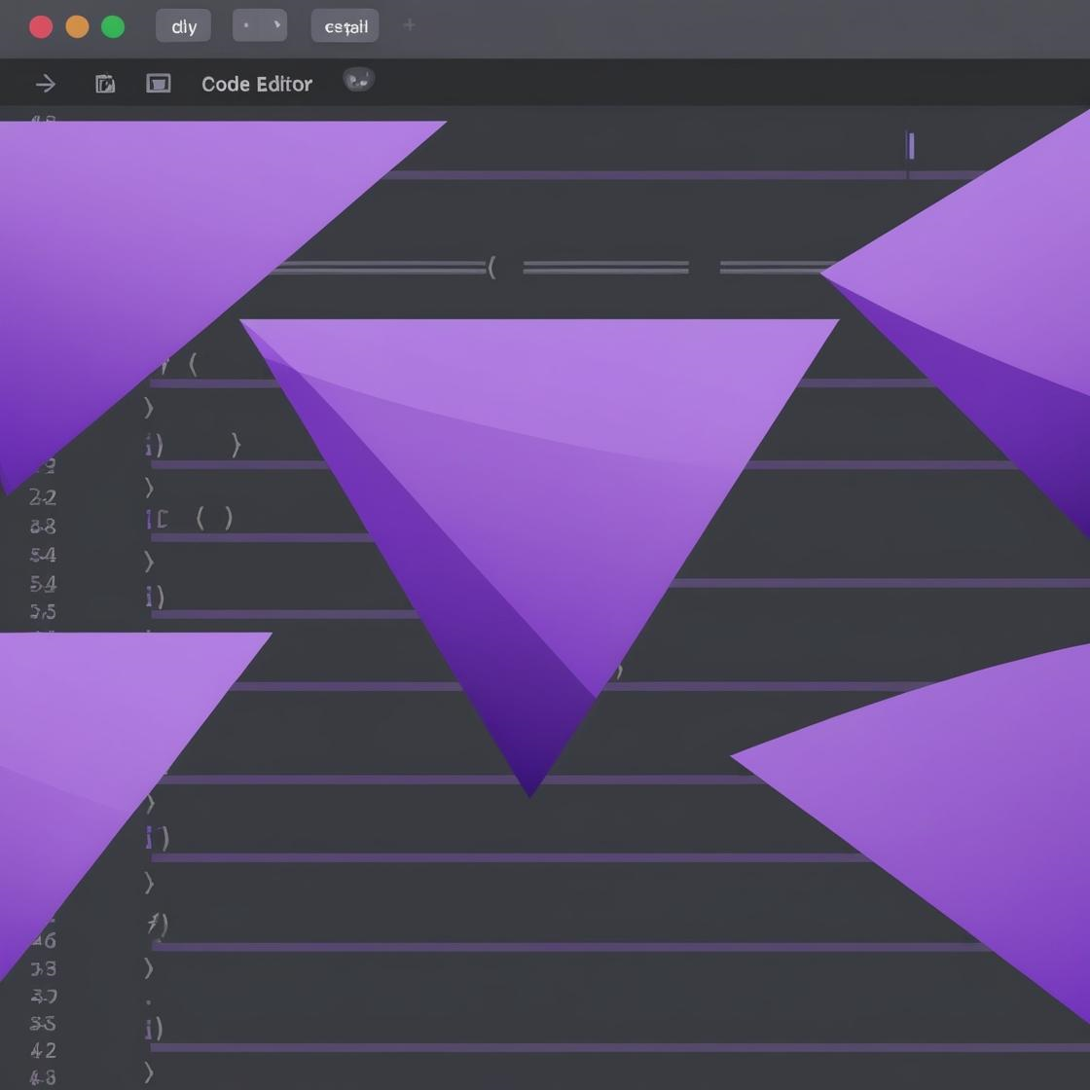Select gutter line number 5-5
This screenshot has height=1090, width=1090.
tap(43, 612)
